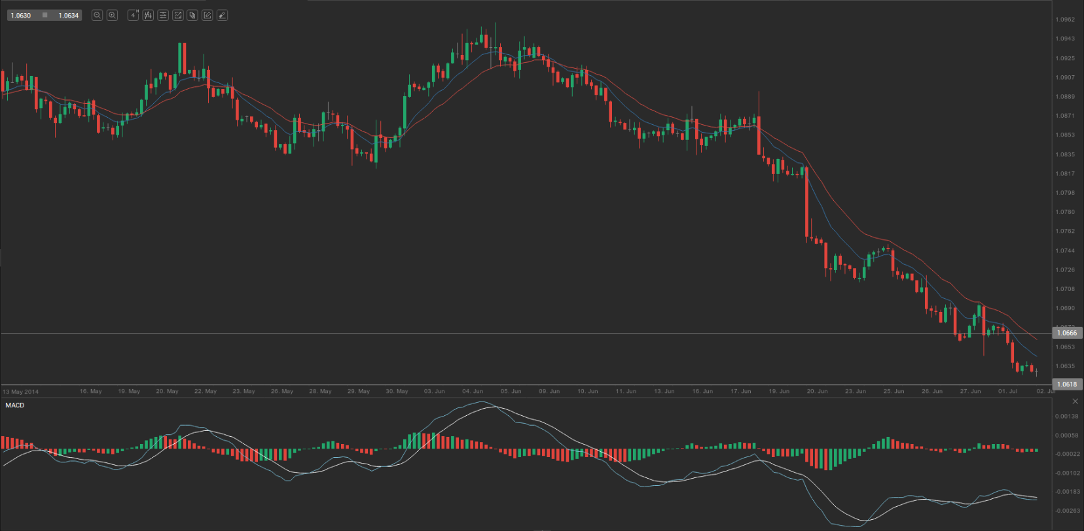Close the MACD indicator panel
The width and height of the screenshot is (1084, 531).
(1075, 402)
